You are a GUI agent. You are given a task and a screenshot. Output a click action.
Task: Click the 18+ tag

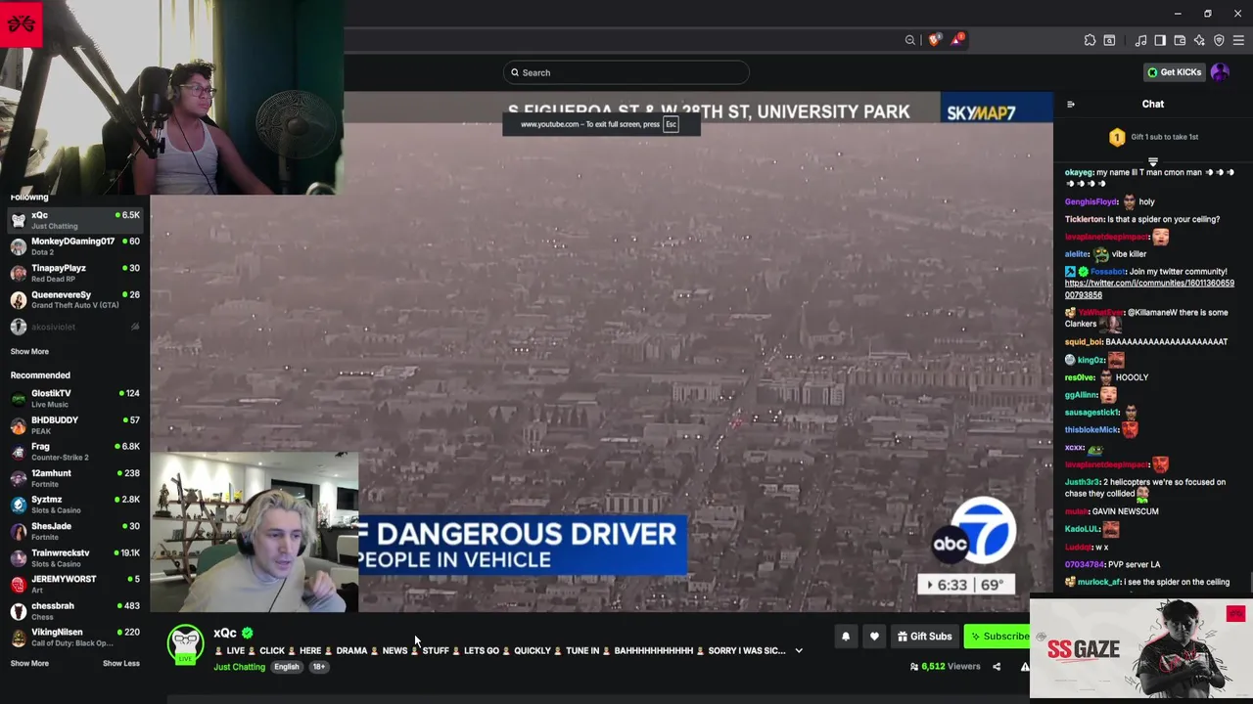(319, 667)
